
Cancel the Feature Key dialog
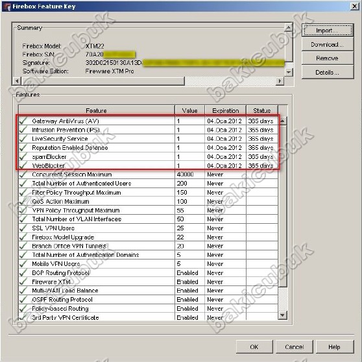[295, 347]
